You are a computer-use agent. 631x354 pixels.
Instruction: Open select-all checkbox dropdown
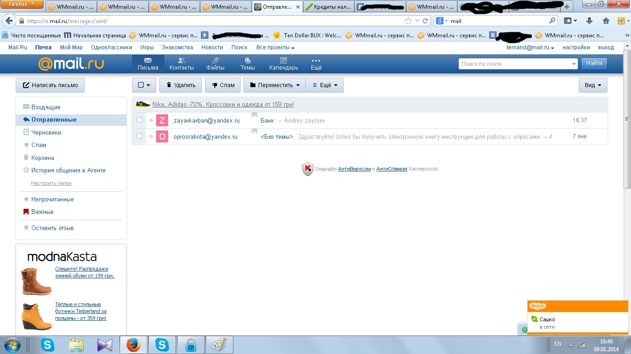tap(144, 85)
